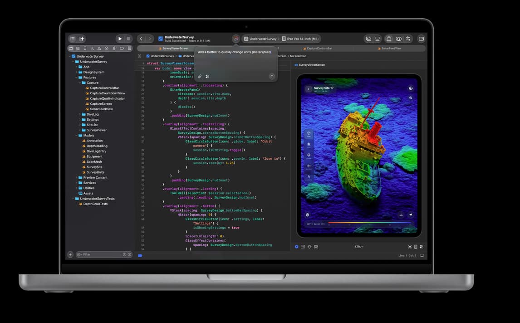Image resolution: width=520 pixels, height=323 pixels.
Task: Tap the back arrow beside Survey Site 17
Action: tap(309, 89)
